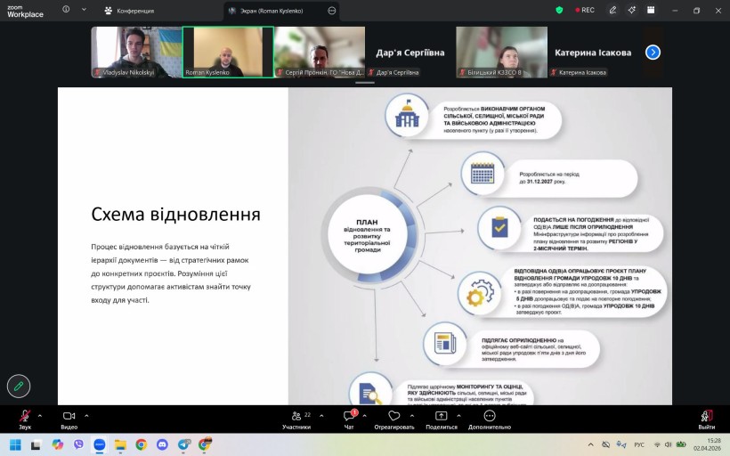Open meeting info icon in title bar
Viewport: 730px width, 456px height.
tap(66, 9)
